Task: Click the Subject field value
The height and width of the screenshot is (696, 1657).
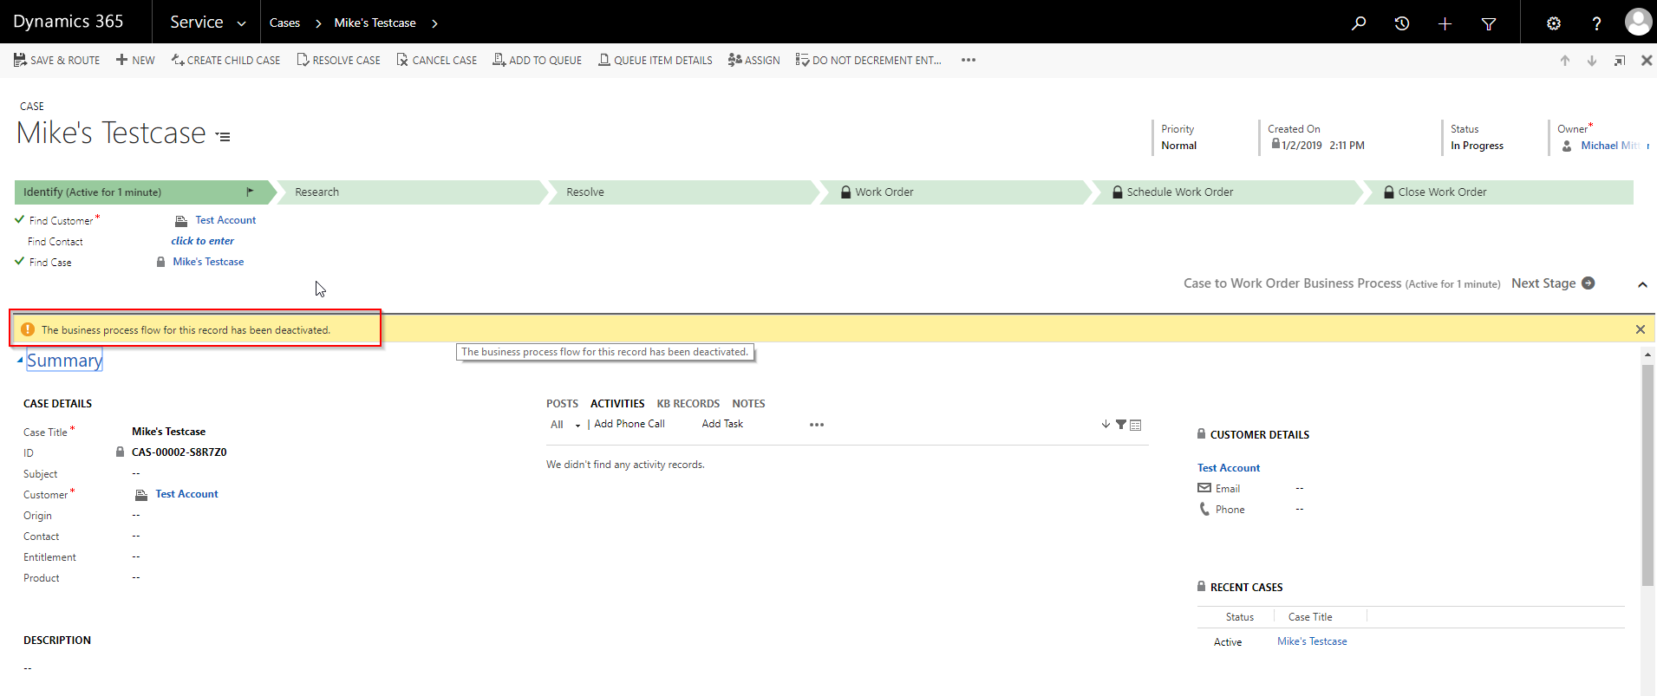Action: pos(136,473)
